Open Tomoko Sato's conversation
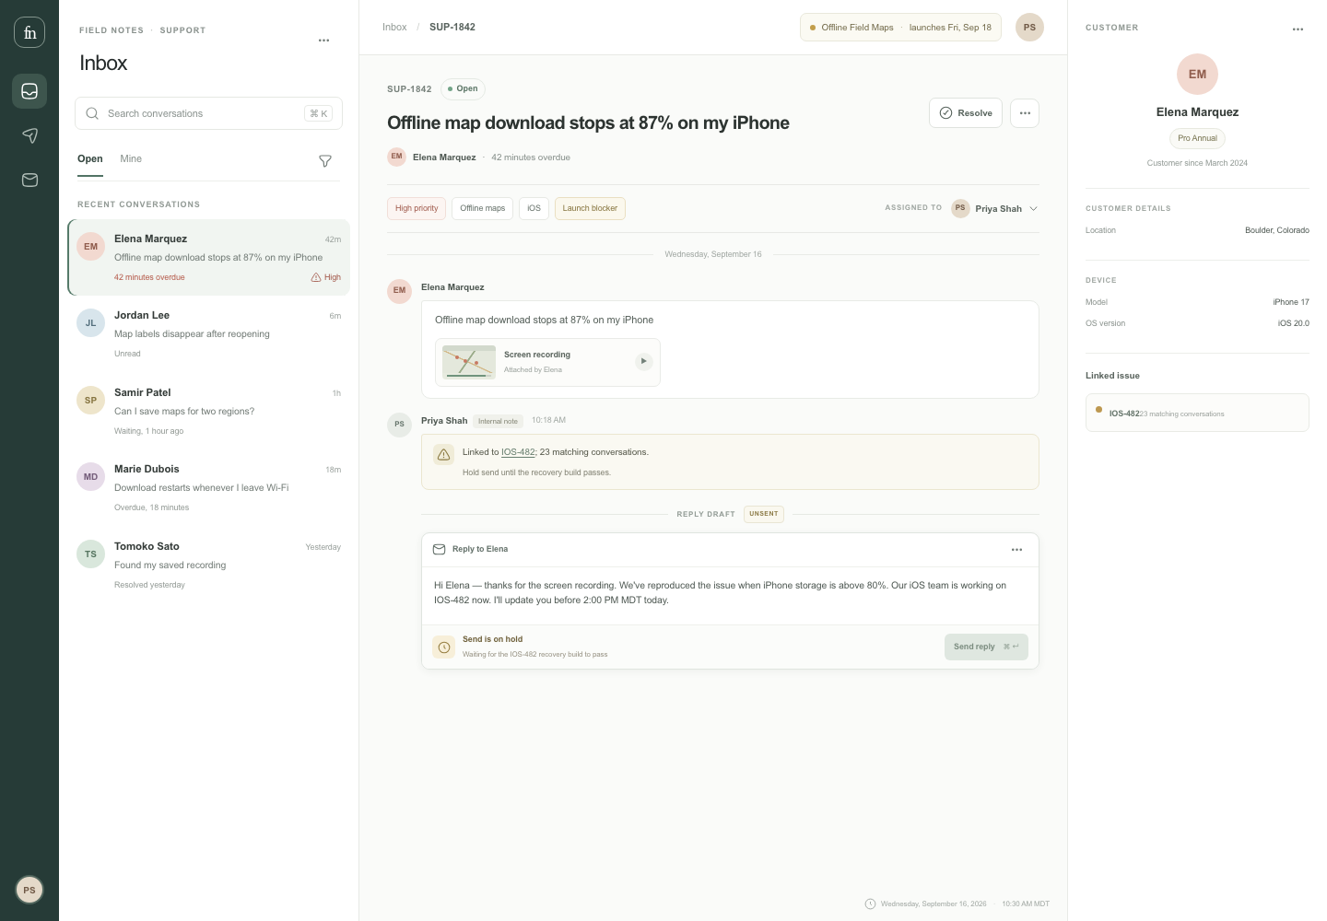Viewport: 1327px width, 921px height. pos(208,565)
